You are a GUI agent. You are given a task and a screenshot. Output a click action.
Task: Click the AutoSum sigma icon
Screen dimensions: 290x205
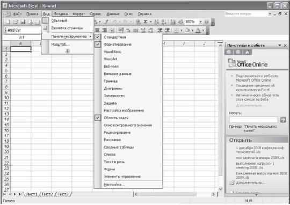click(146, 22)
